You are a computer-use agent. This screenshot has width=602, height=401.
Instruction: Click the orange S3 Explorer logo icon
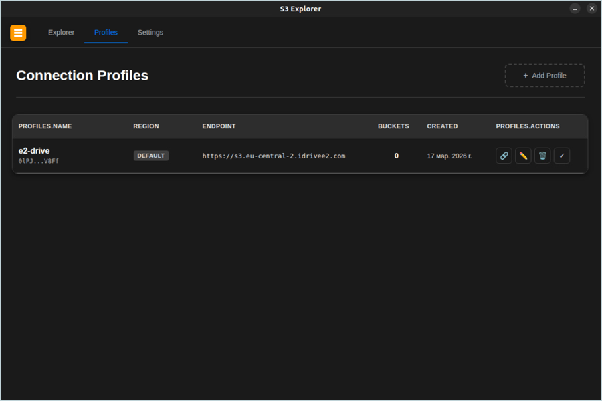pyautogui.click(x=18, y=33)
